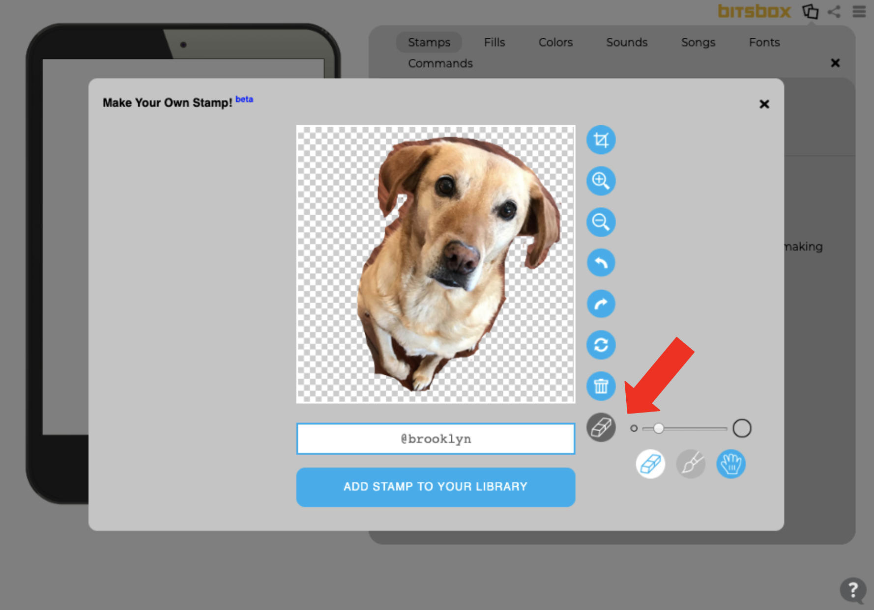
Task: Delete the image with trash icon
Action: [x=601, y=386]
